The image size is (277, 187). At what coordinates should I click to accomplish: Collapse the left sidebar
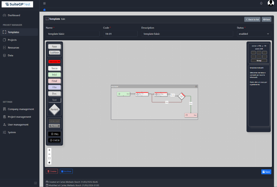(35, 183)
